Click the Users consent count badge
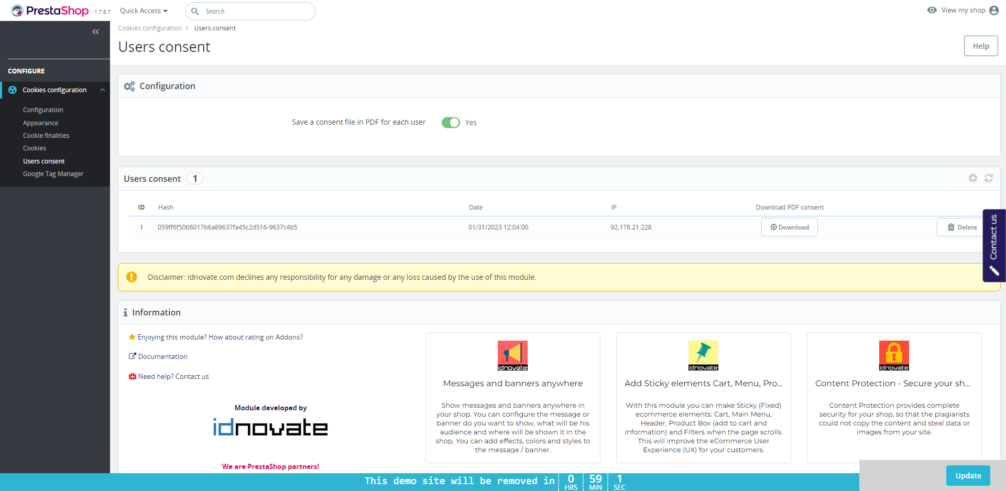The height and width of the screenshot is (491, 1006). tap(195, 179)
